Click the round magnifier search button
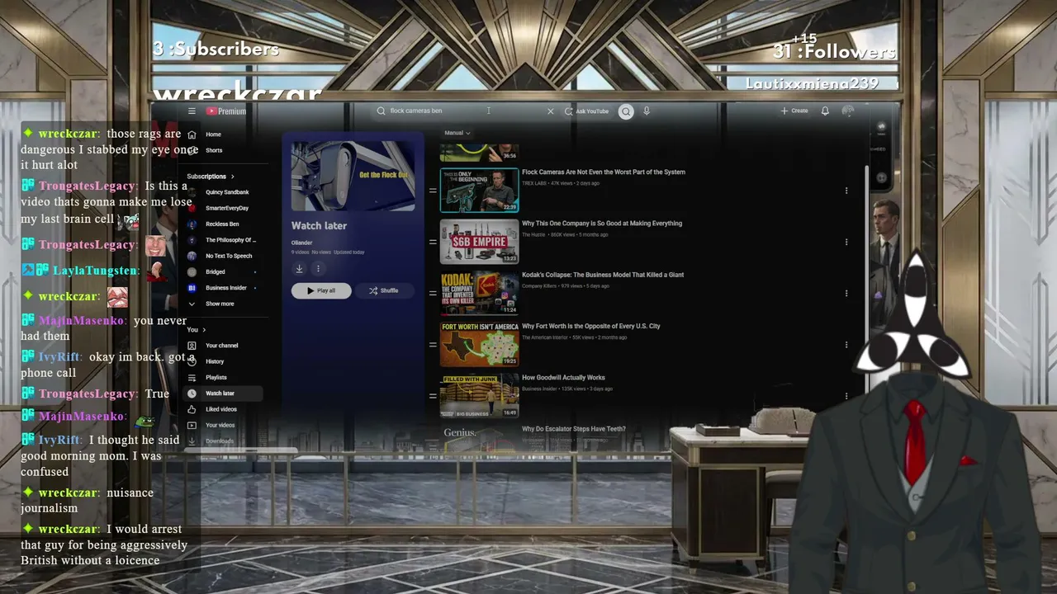Screen dimensions: 1057x594 pyautogui.click(x=626, y=111)
